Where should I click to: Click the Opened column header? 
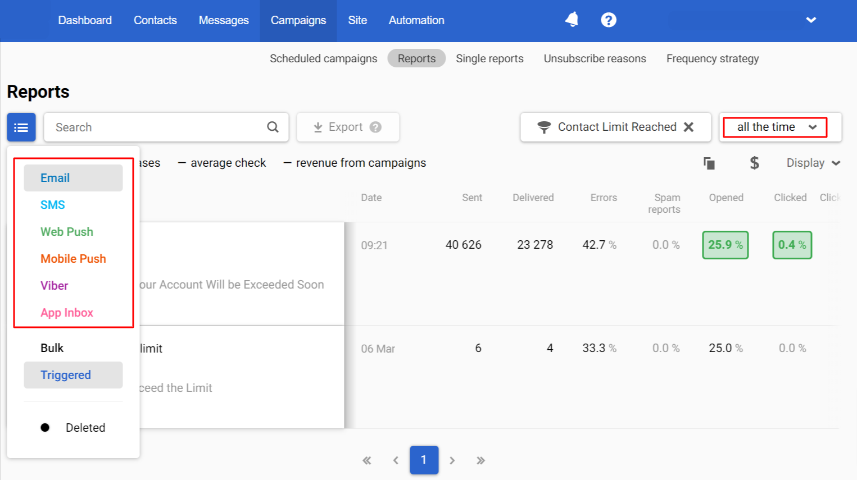(726, 198)
